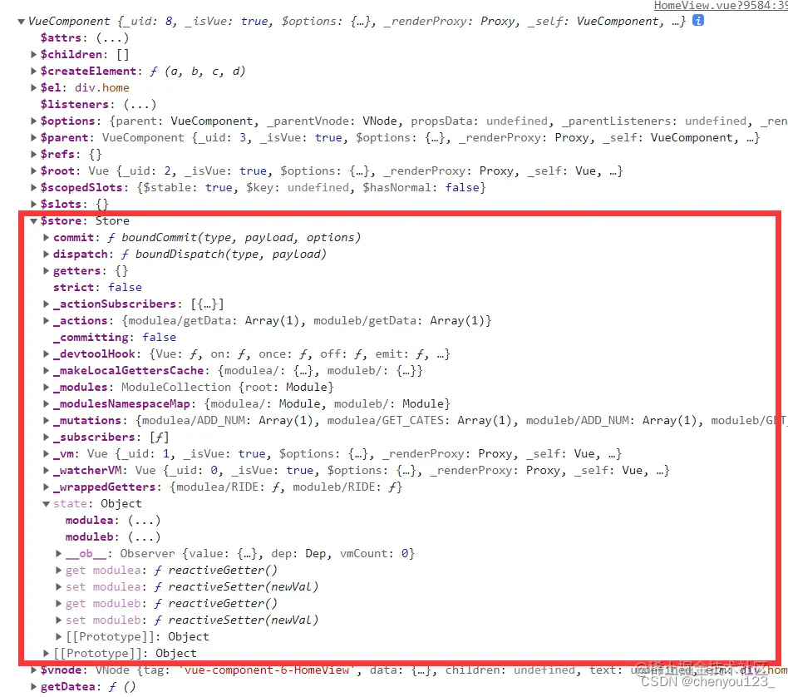Expand the $options property
Viewport: 788px width, 697px height.
34,121
